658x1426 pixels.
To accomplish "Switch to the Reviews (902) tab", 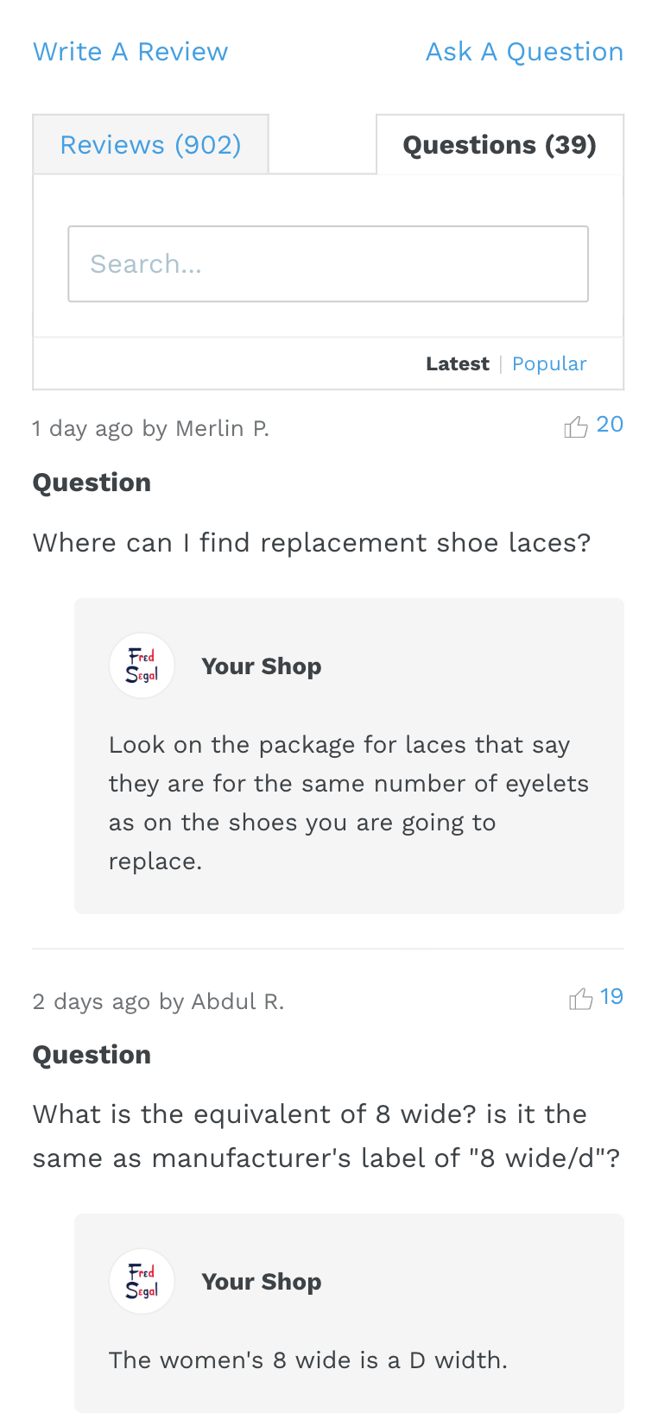I will pos(150,145).
